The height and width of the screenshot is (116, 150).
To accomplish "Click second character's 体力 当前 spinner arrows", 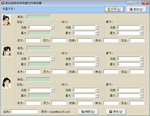I will [97, 59].
